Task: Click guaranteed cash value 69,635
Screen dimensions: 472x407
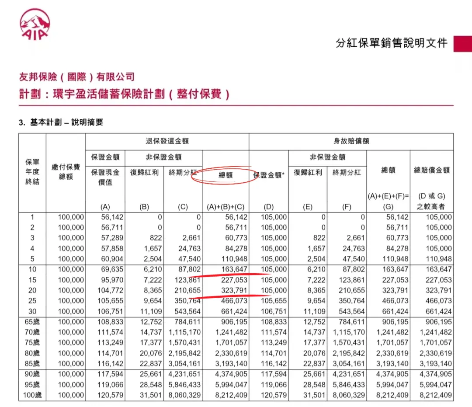Action: tap(112, 269)
